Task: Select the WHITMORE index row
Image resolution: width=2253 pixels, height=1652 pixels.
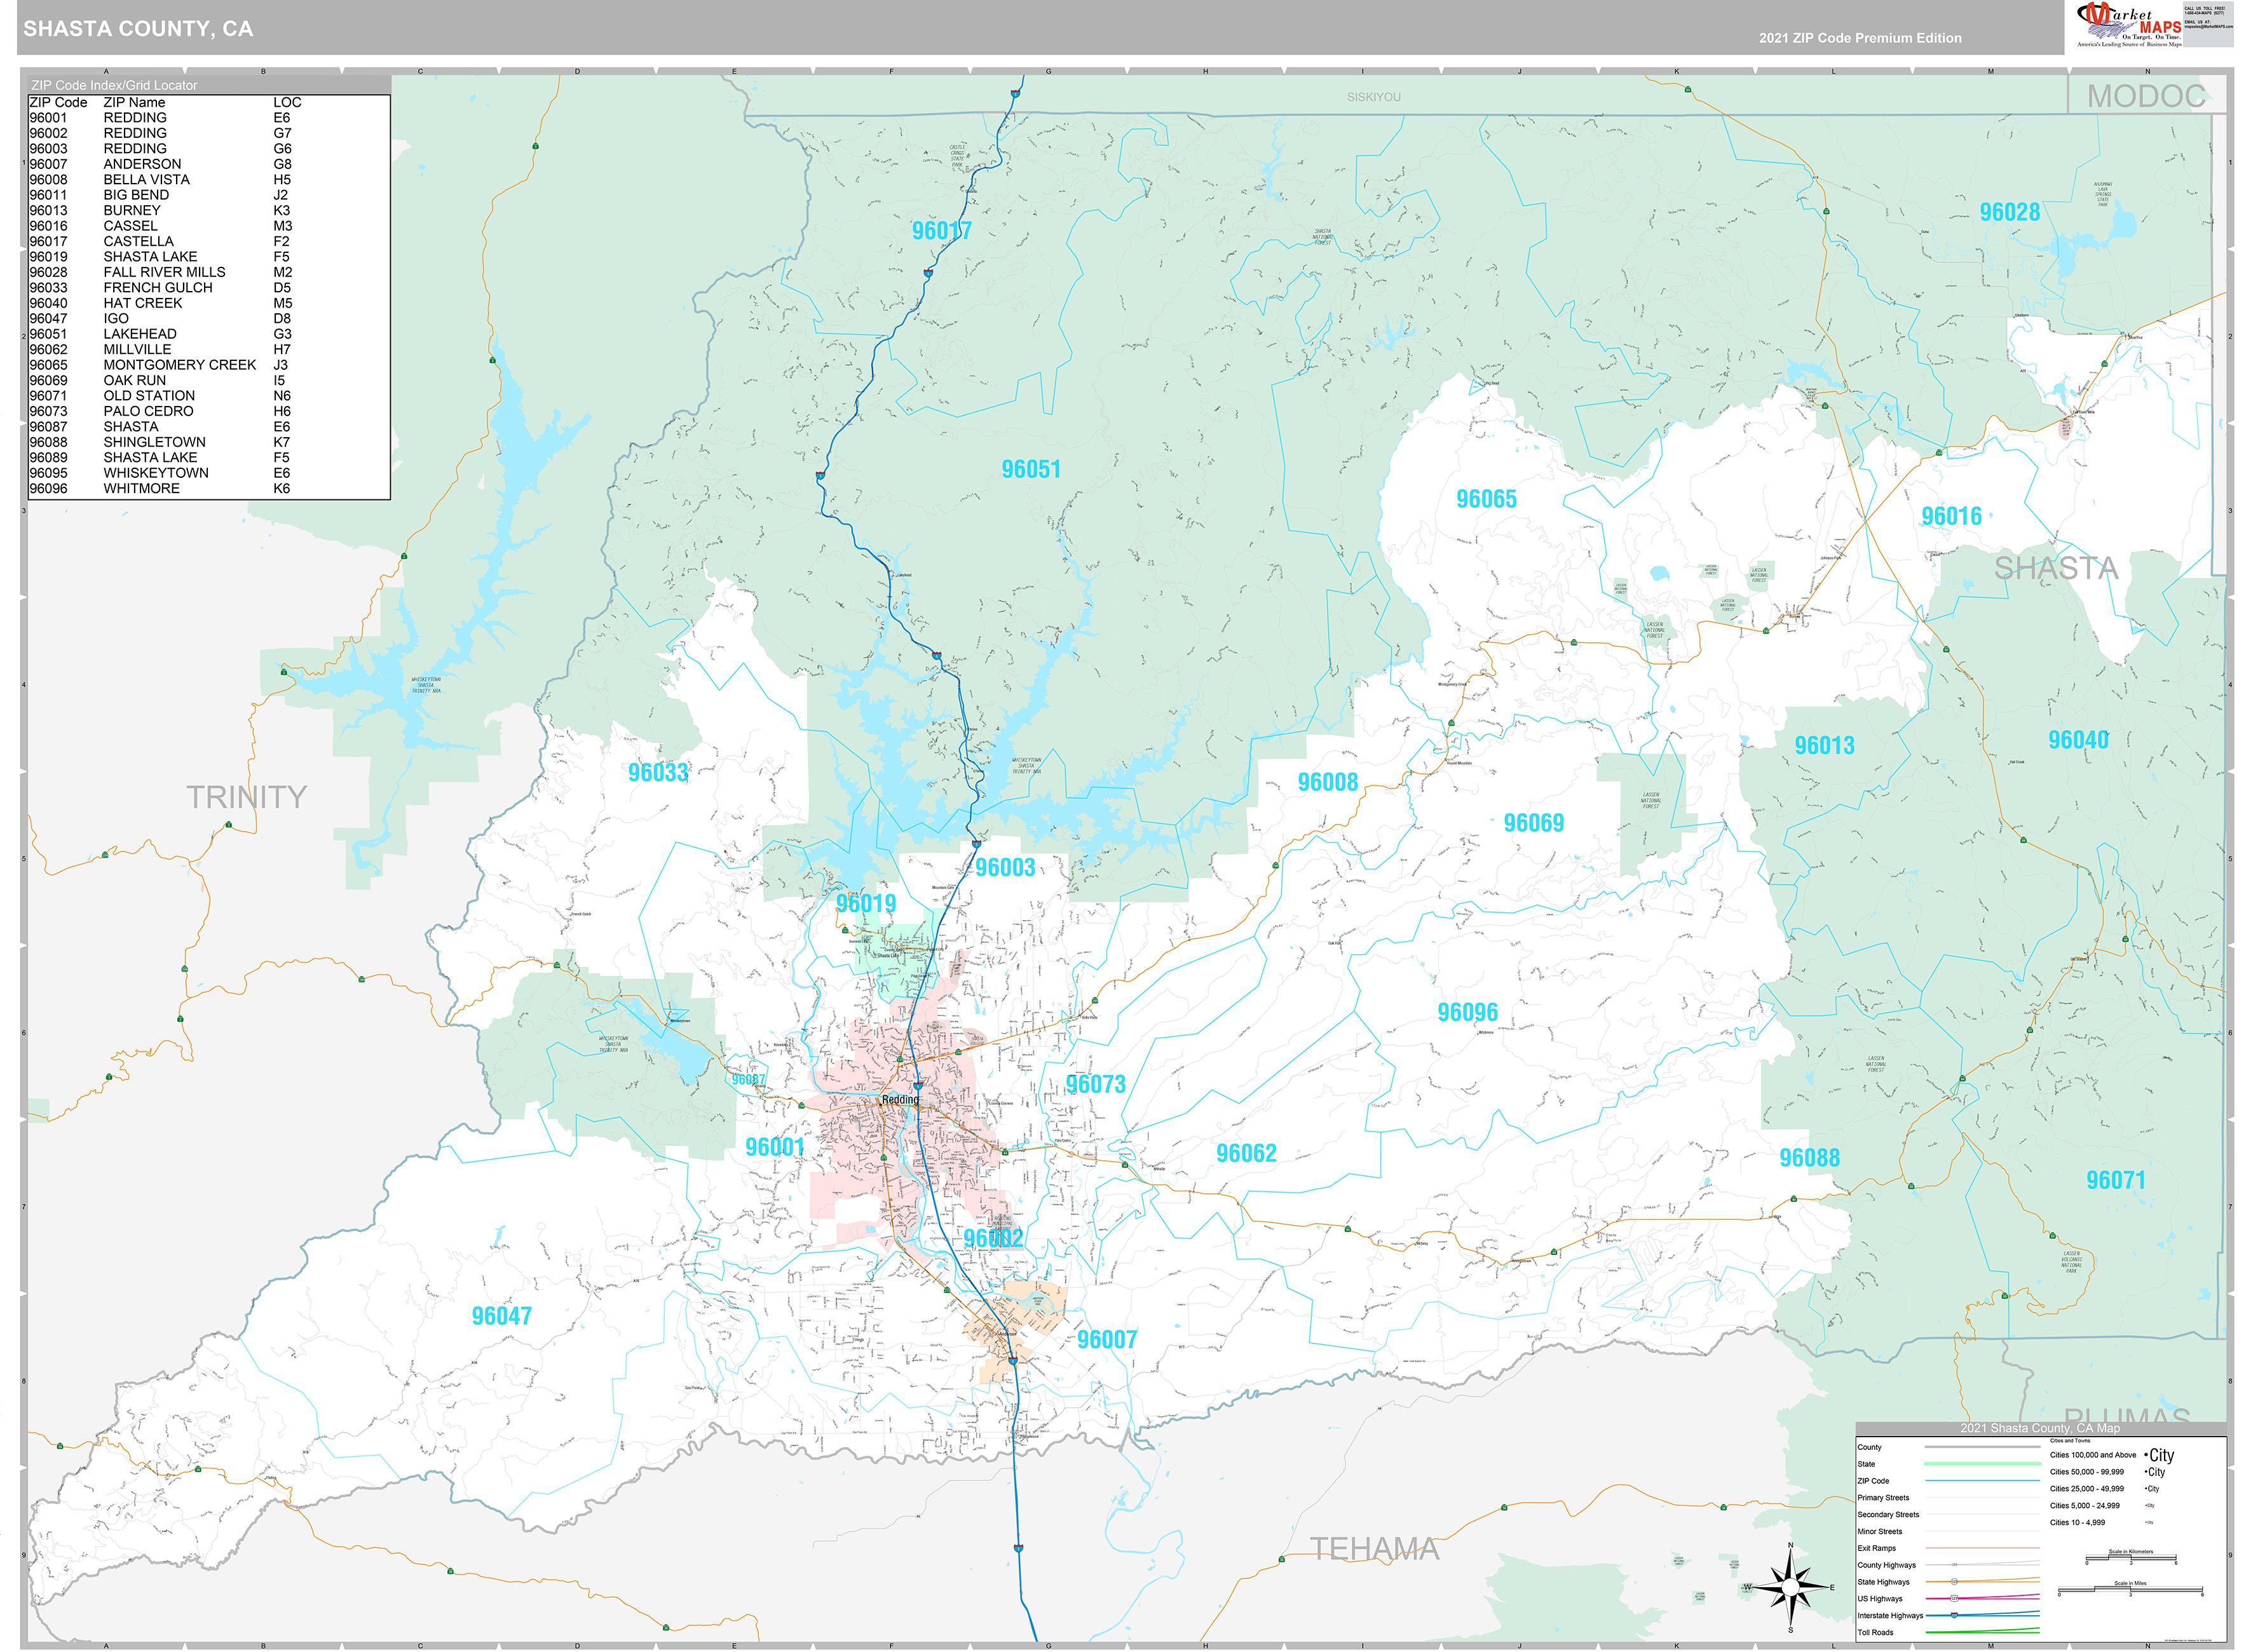Action: [x=165, y=489]
